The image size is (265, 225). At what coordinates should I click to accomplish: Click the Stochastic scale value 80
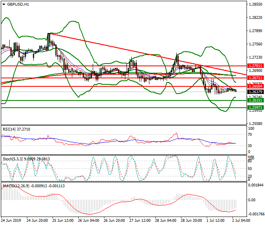click(x=250, y=161)
